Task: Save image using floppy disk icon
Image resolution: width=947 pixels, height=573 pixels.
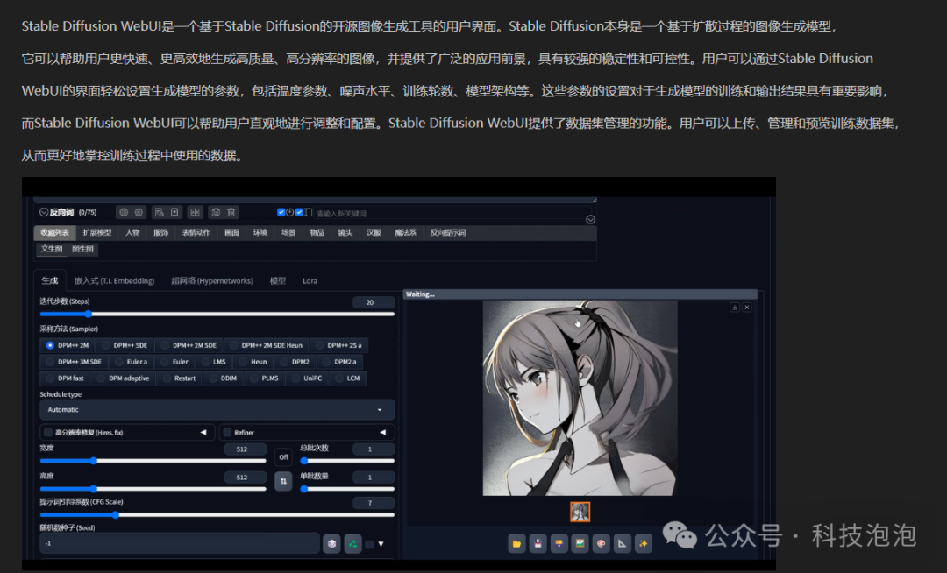Action: (x=538, y=543)
